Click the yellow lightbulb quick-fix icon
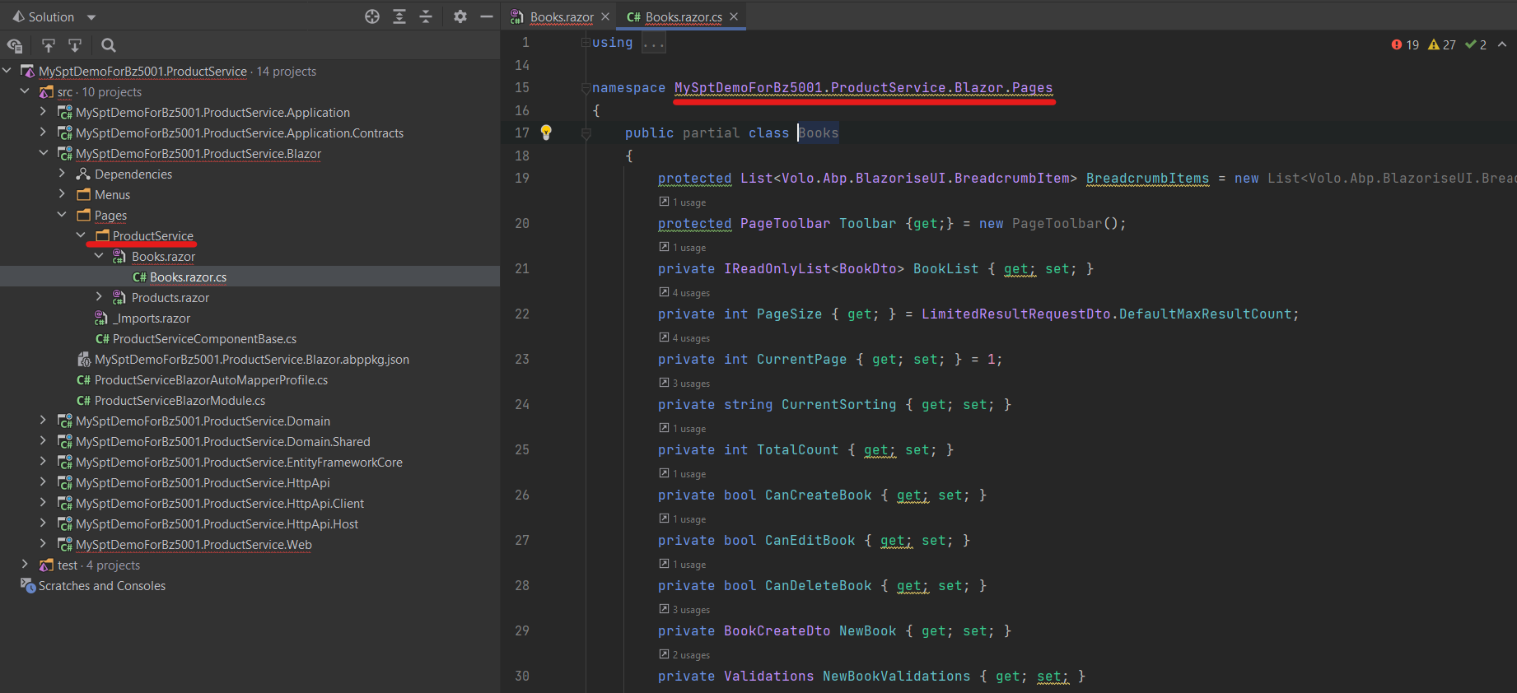Viewport: 1517px width, 693px height. (x=545, y=133)
